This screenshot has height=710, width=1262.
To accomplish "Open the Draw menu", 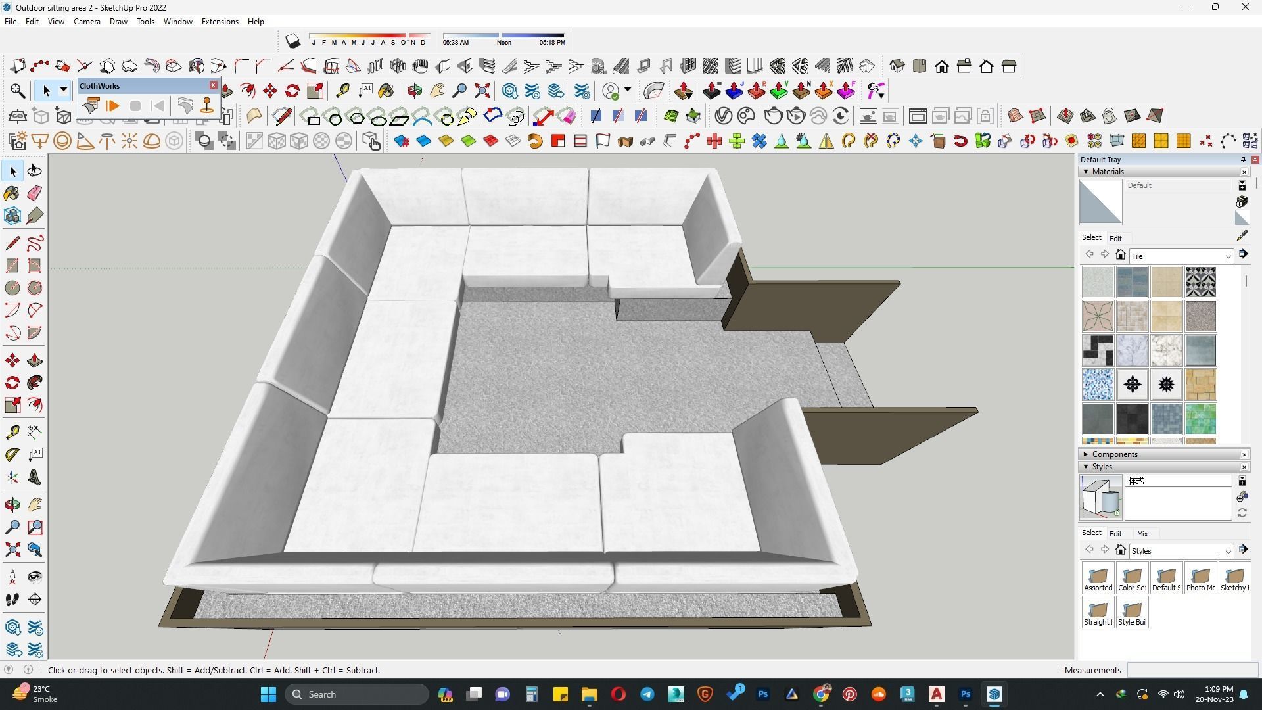I will point(118,22).
